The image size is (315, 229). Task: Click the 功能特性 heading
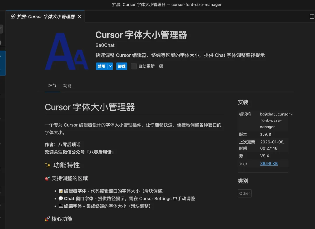(62, 165)
